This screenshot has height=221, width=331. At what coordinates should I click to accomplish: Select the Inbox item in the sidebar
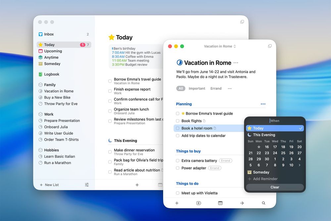pos(48,34)
